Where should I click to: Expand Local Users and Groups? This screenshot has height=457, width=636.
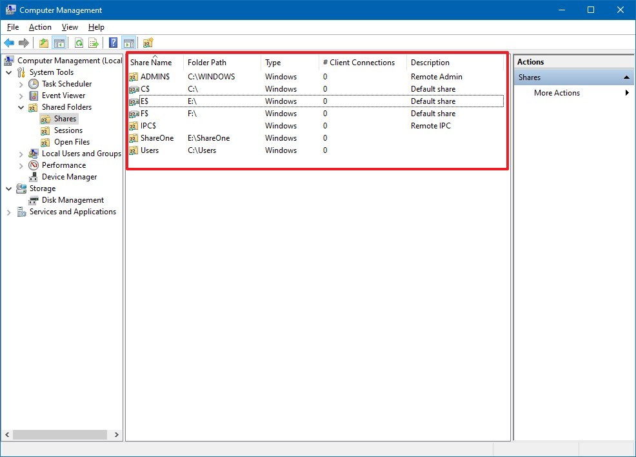coord(21,154)
